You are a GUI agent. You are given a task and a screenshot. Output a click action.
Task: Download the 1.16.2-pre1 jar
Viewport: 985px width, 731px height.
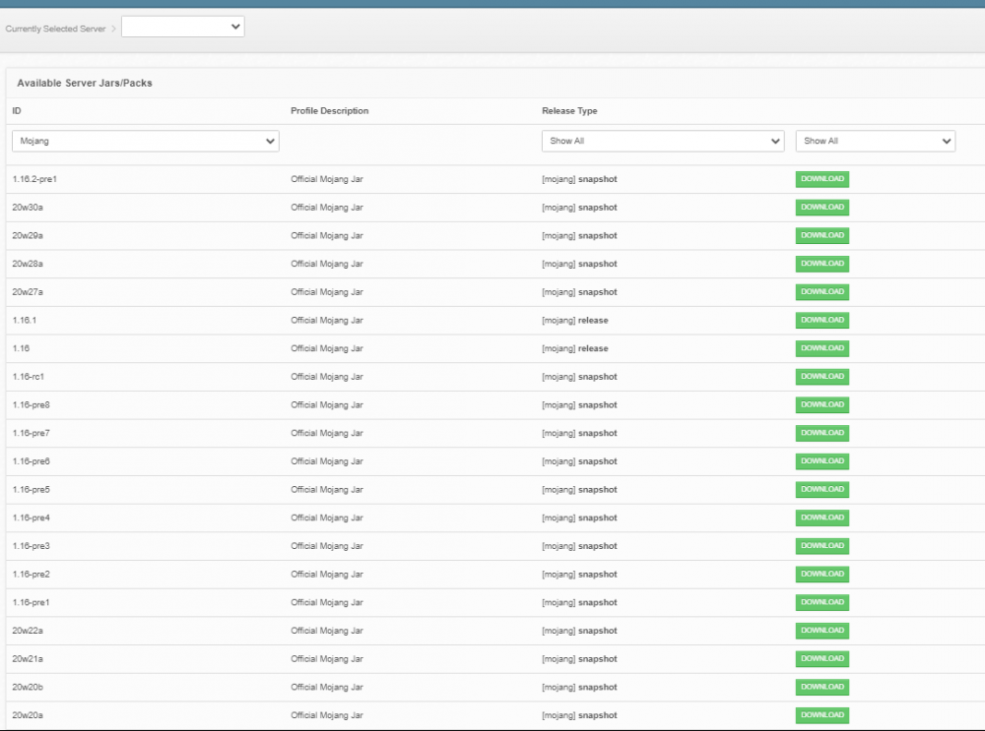click(822, 179)
